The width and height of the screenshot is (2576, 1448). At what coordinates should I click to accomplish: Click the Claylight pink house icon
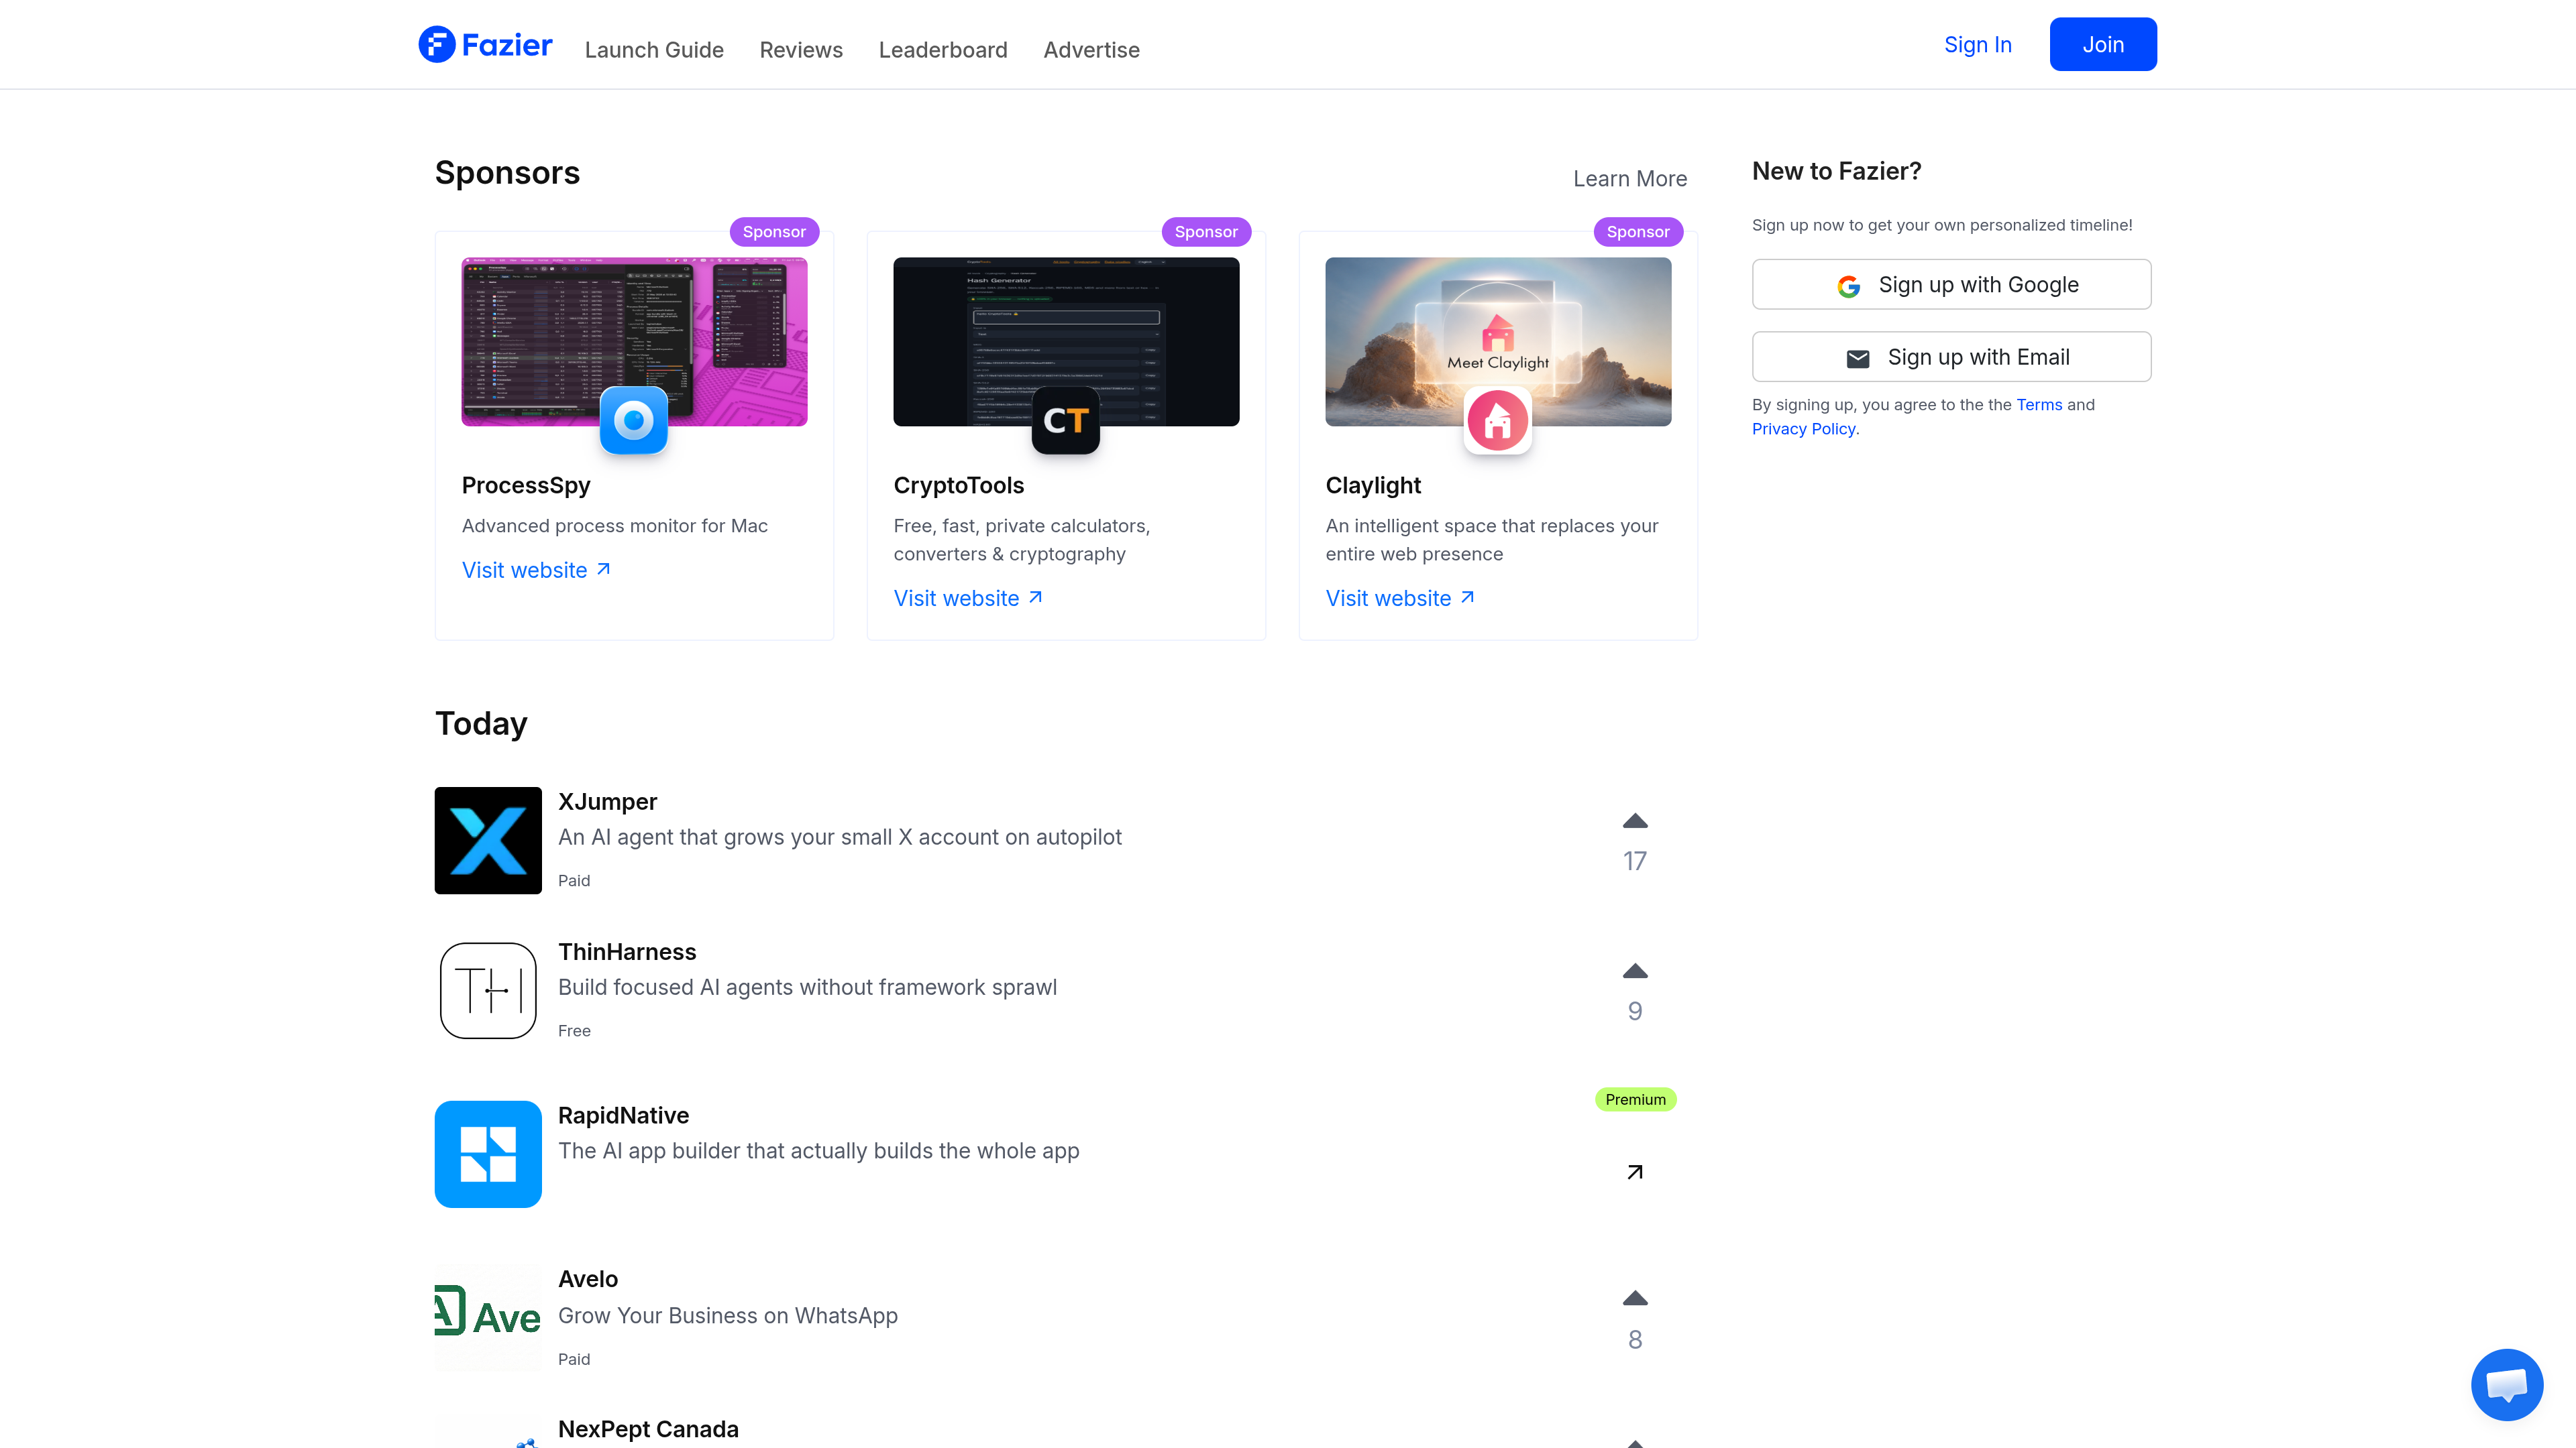(1498, 421)
